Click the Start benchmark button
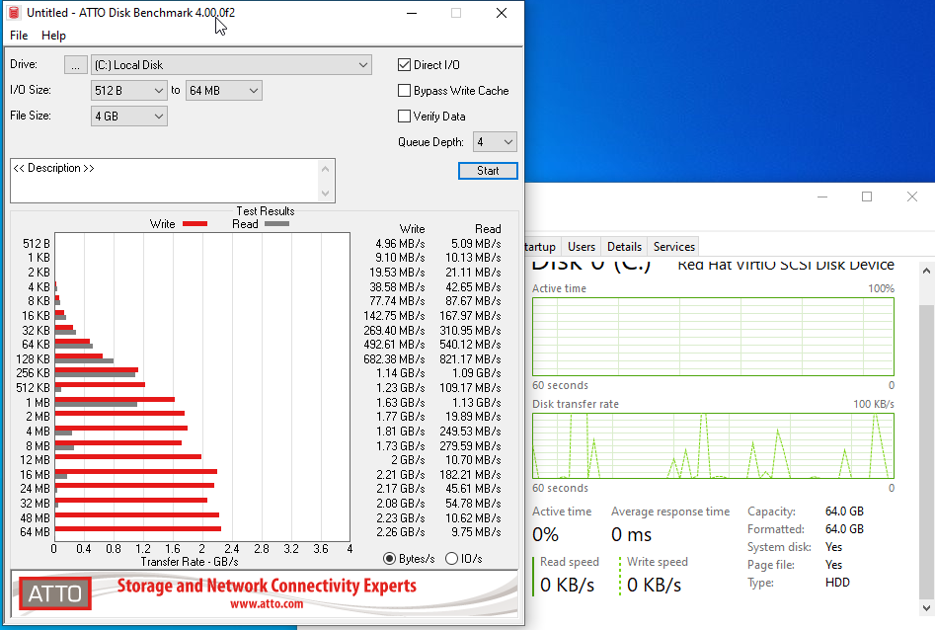Viewport: 935px width, 630px height. [x=488, y=171]
